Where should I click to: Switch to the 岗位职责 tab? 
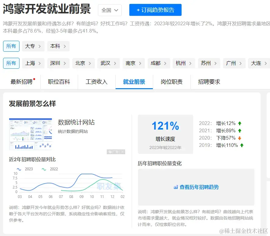(x=171, y=82)
